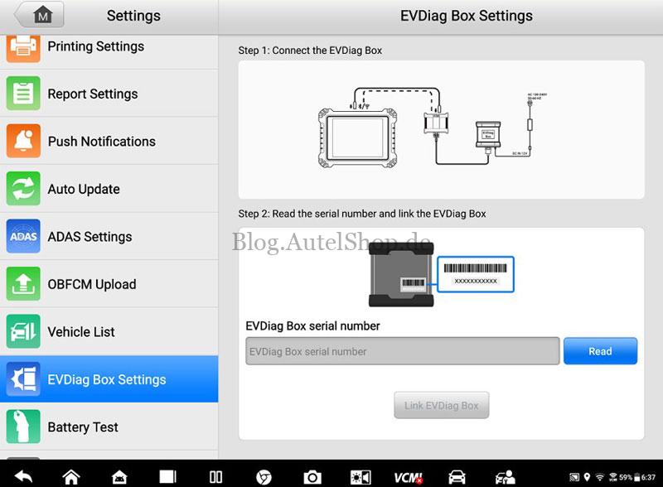The height and width of the screenshot is (487, 663).
Task: Open Auto Update via its arrows icon
Action: tap(23, 189)
